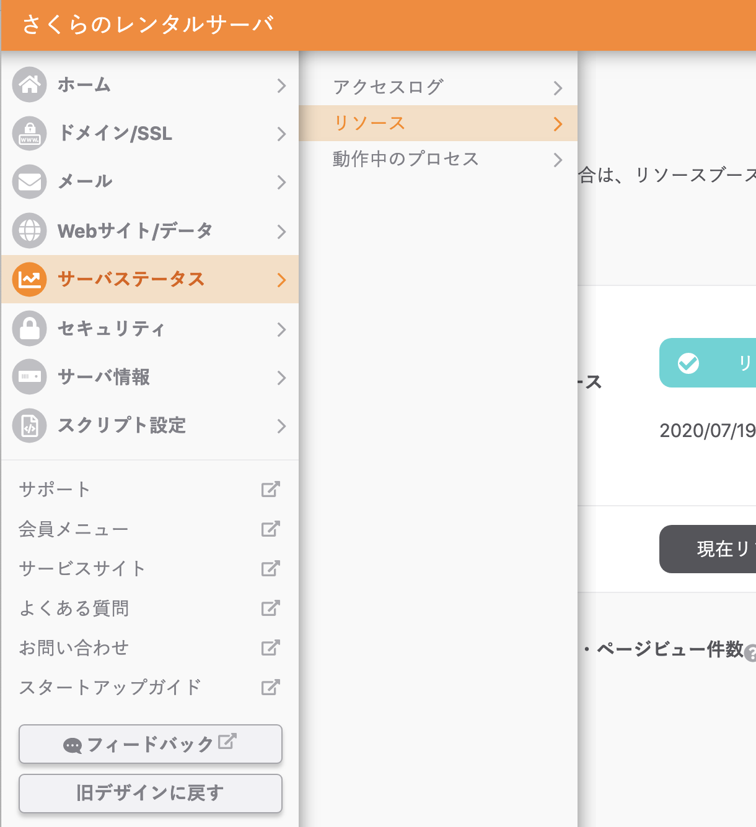The height and width of the screenshot is (827, 756).
Task: Click the サーバ情報 server icon
Action: click(29, 376)
